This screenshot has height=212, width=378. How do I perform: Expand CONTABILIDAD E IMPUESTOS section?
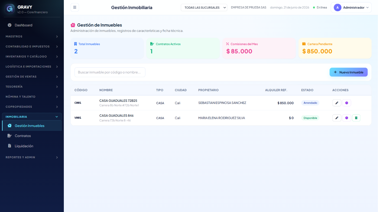[32, 46]
